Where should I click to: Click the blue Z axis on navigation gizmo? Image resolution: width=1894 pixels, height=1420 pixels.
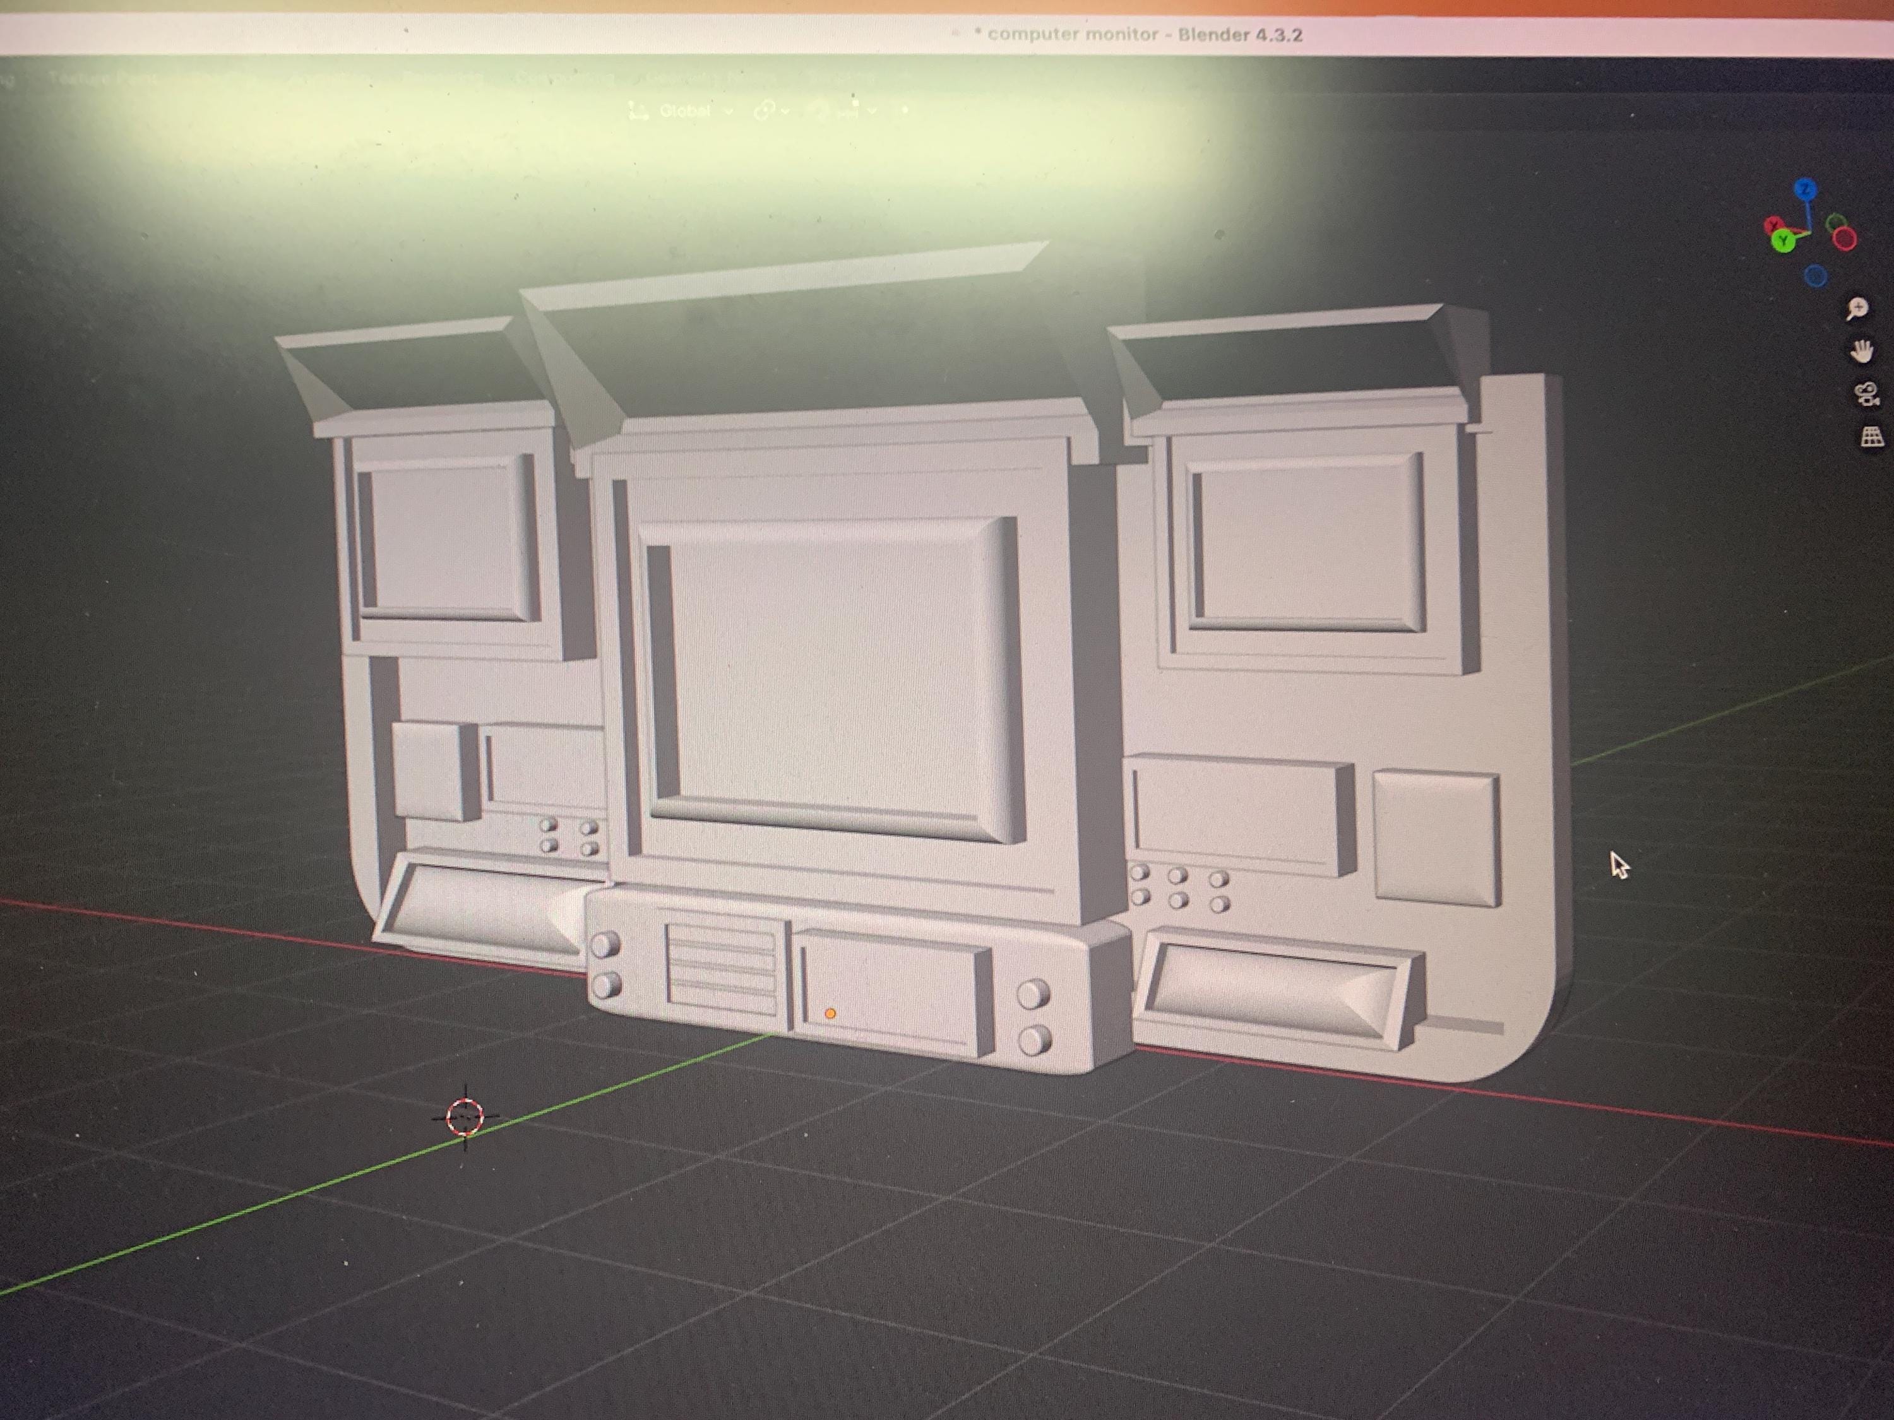tap(1805, 189)
